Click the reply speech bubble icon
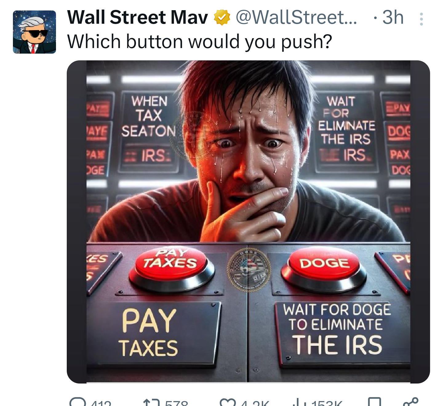This screenshot has height=406, width=431. (x=78, y=402)
